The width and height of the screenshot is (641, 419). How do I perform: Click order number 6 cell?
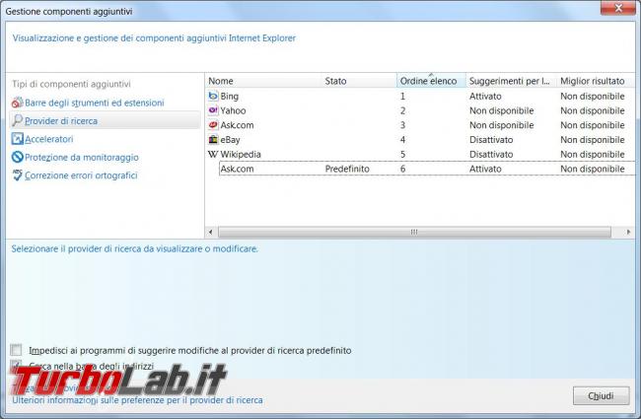click(402, 169)
